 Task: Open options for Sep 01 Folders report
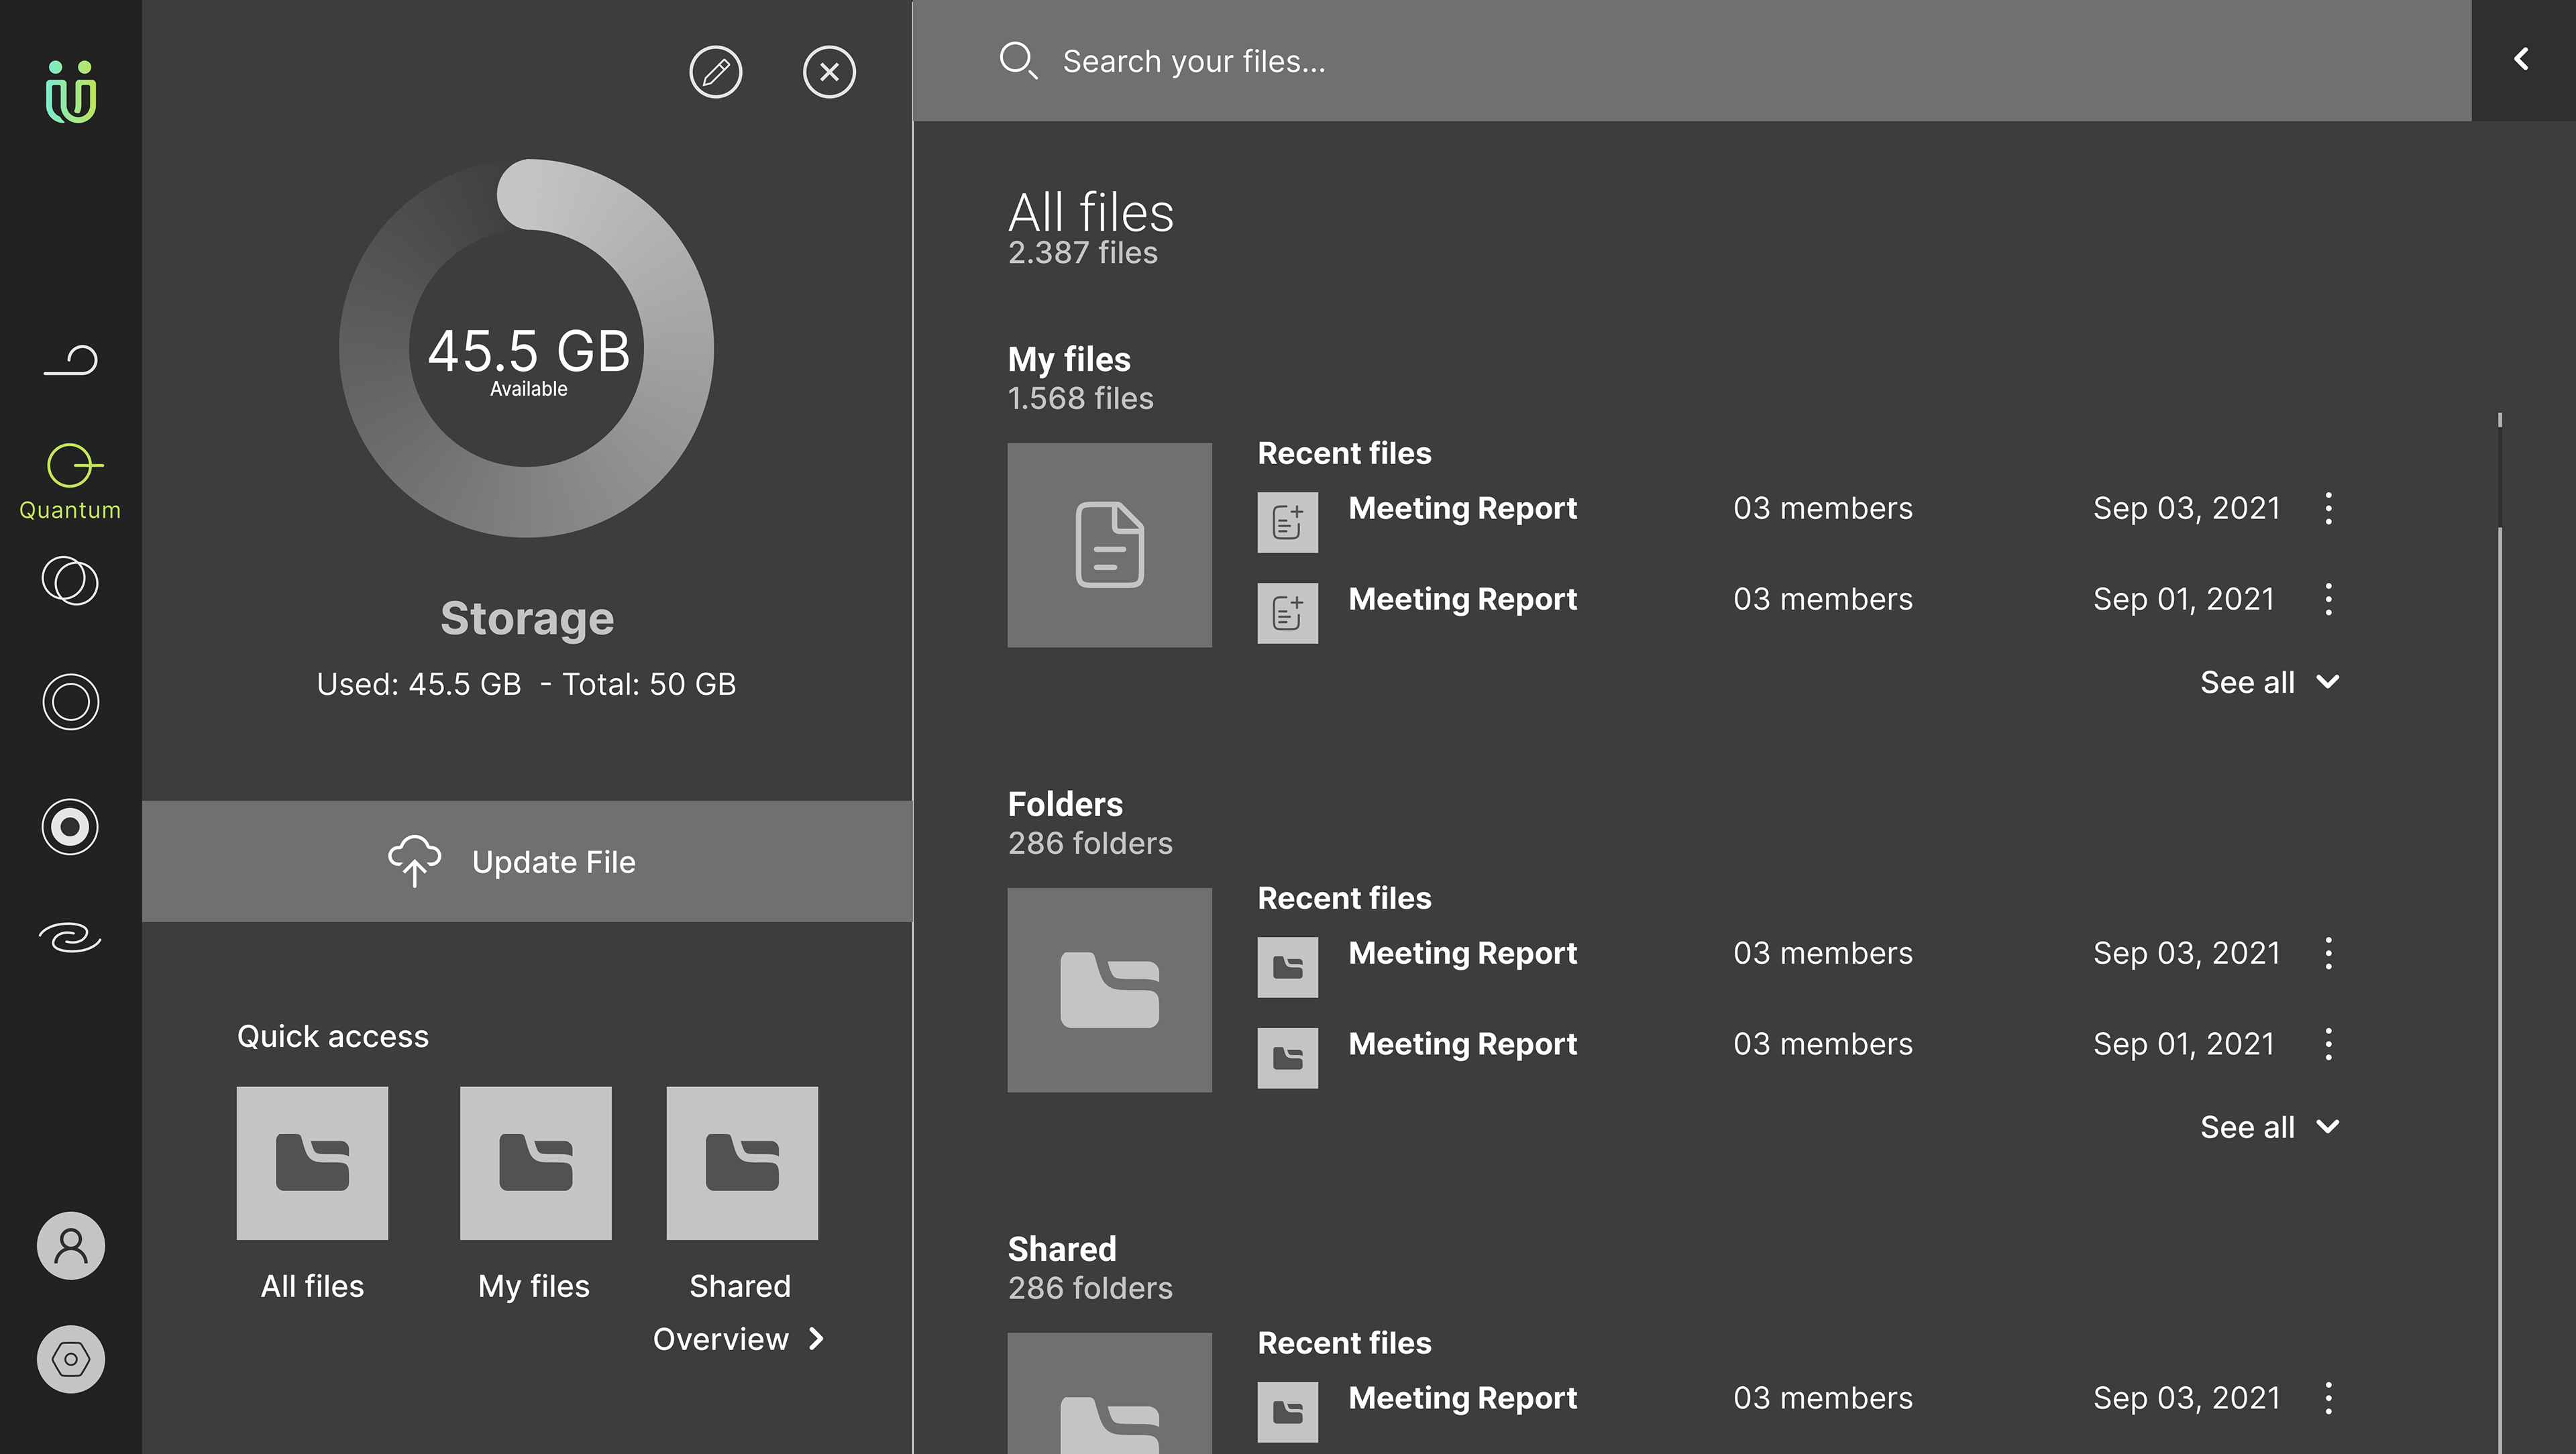pyautogui.click(x=2328, y=1044)
